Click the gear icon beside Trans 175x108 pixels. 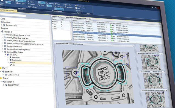pyautogui.click(x=1, y=78)
